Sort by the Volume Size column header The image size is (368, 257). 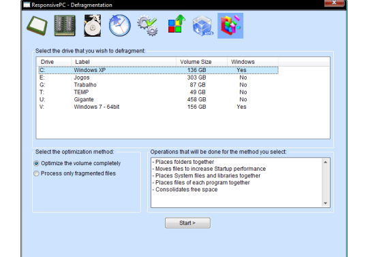tap(202, 62)
